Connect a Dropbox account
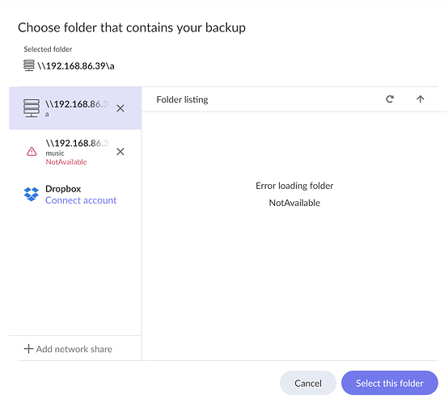This screenshot has width=448, height=403. tap(81, 200)
